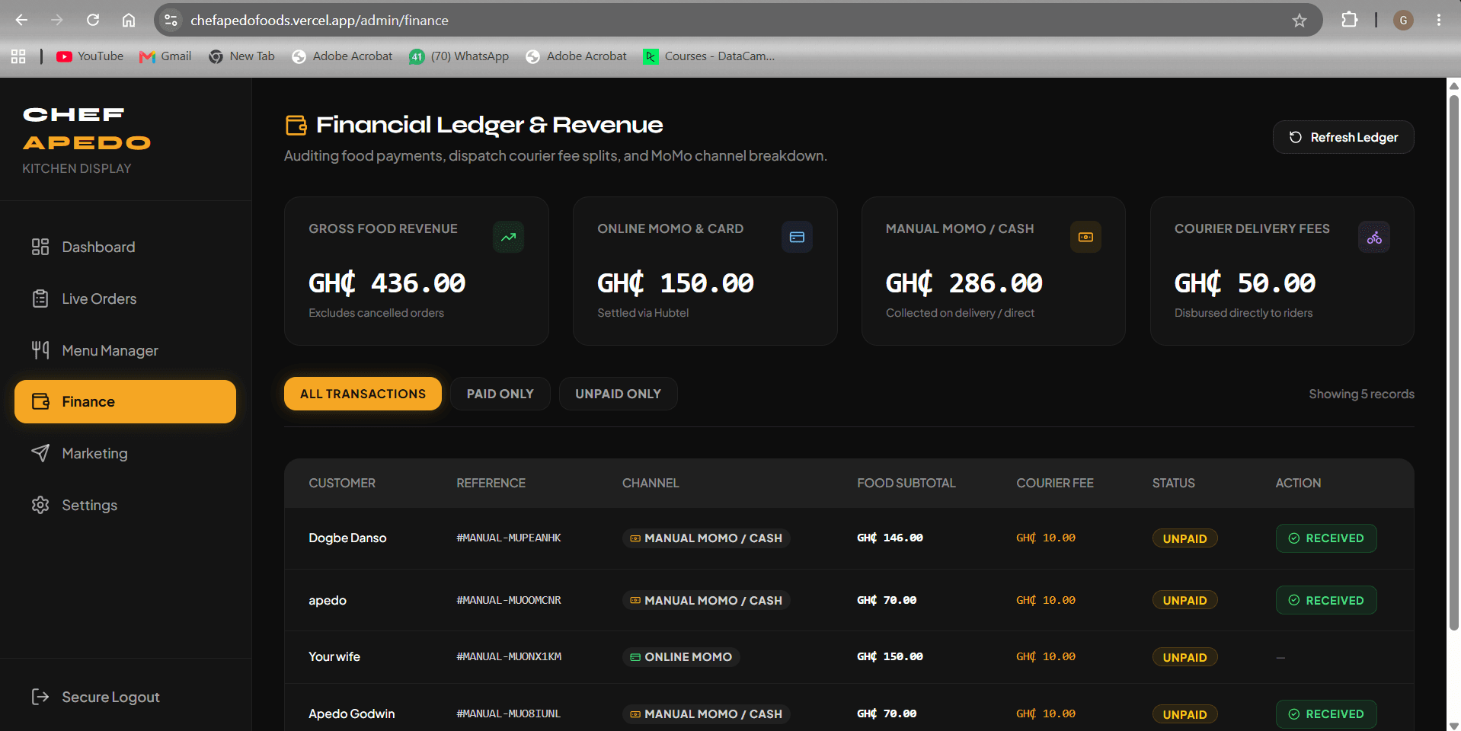Click the Chef Apedo logo
Viewport: 1461px width, 731px height.
(x=86, y=129)
